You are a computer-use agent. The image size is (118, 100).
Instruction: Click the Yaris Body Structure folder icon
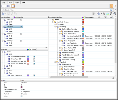(x=55, y=22)
